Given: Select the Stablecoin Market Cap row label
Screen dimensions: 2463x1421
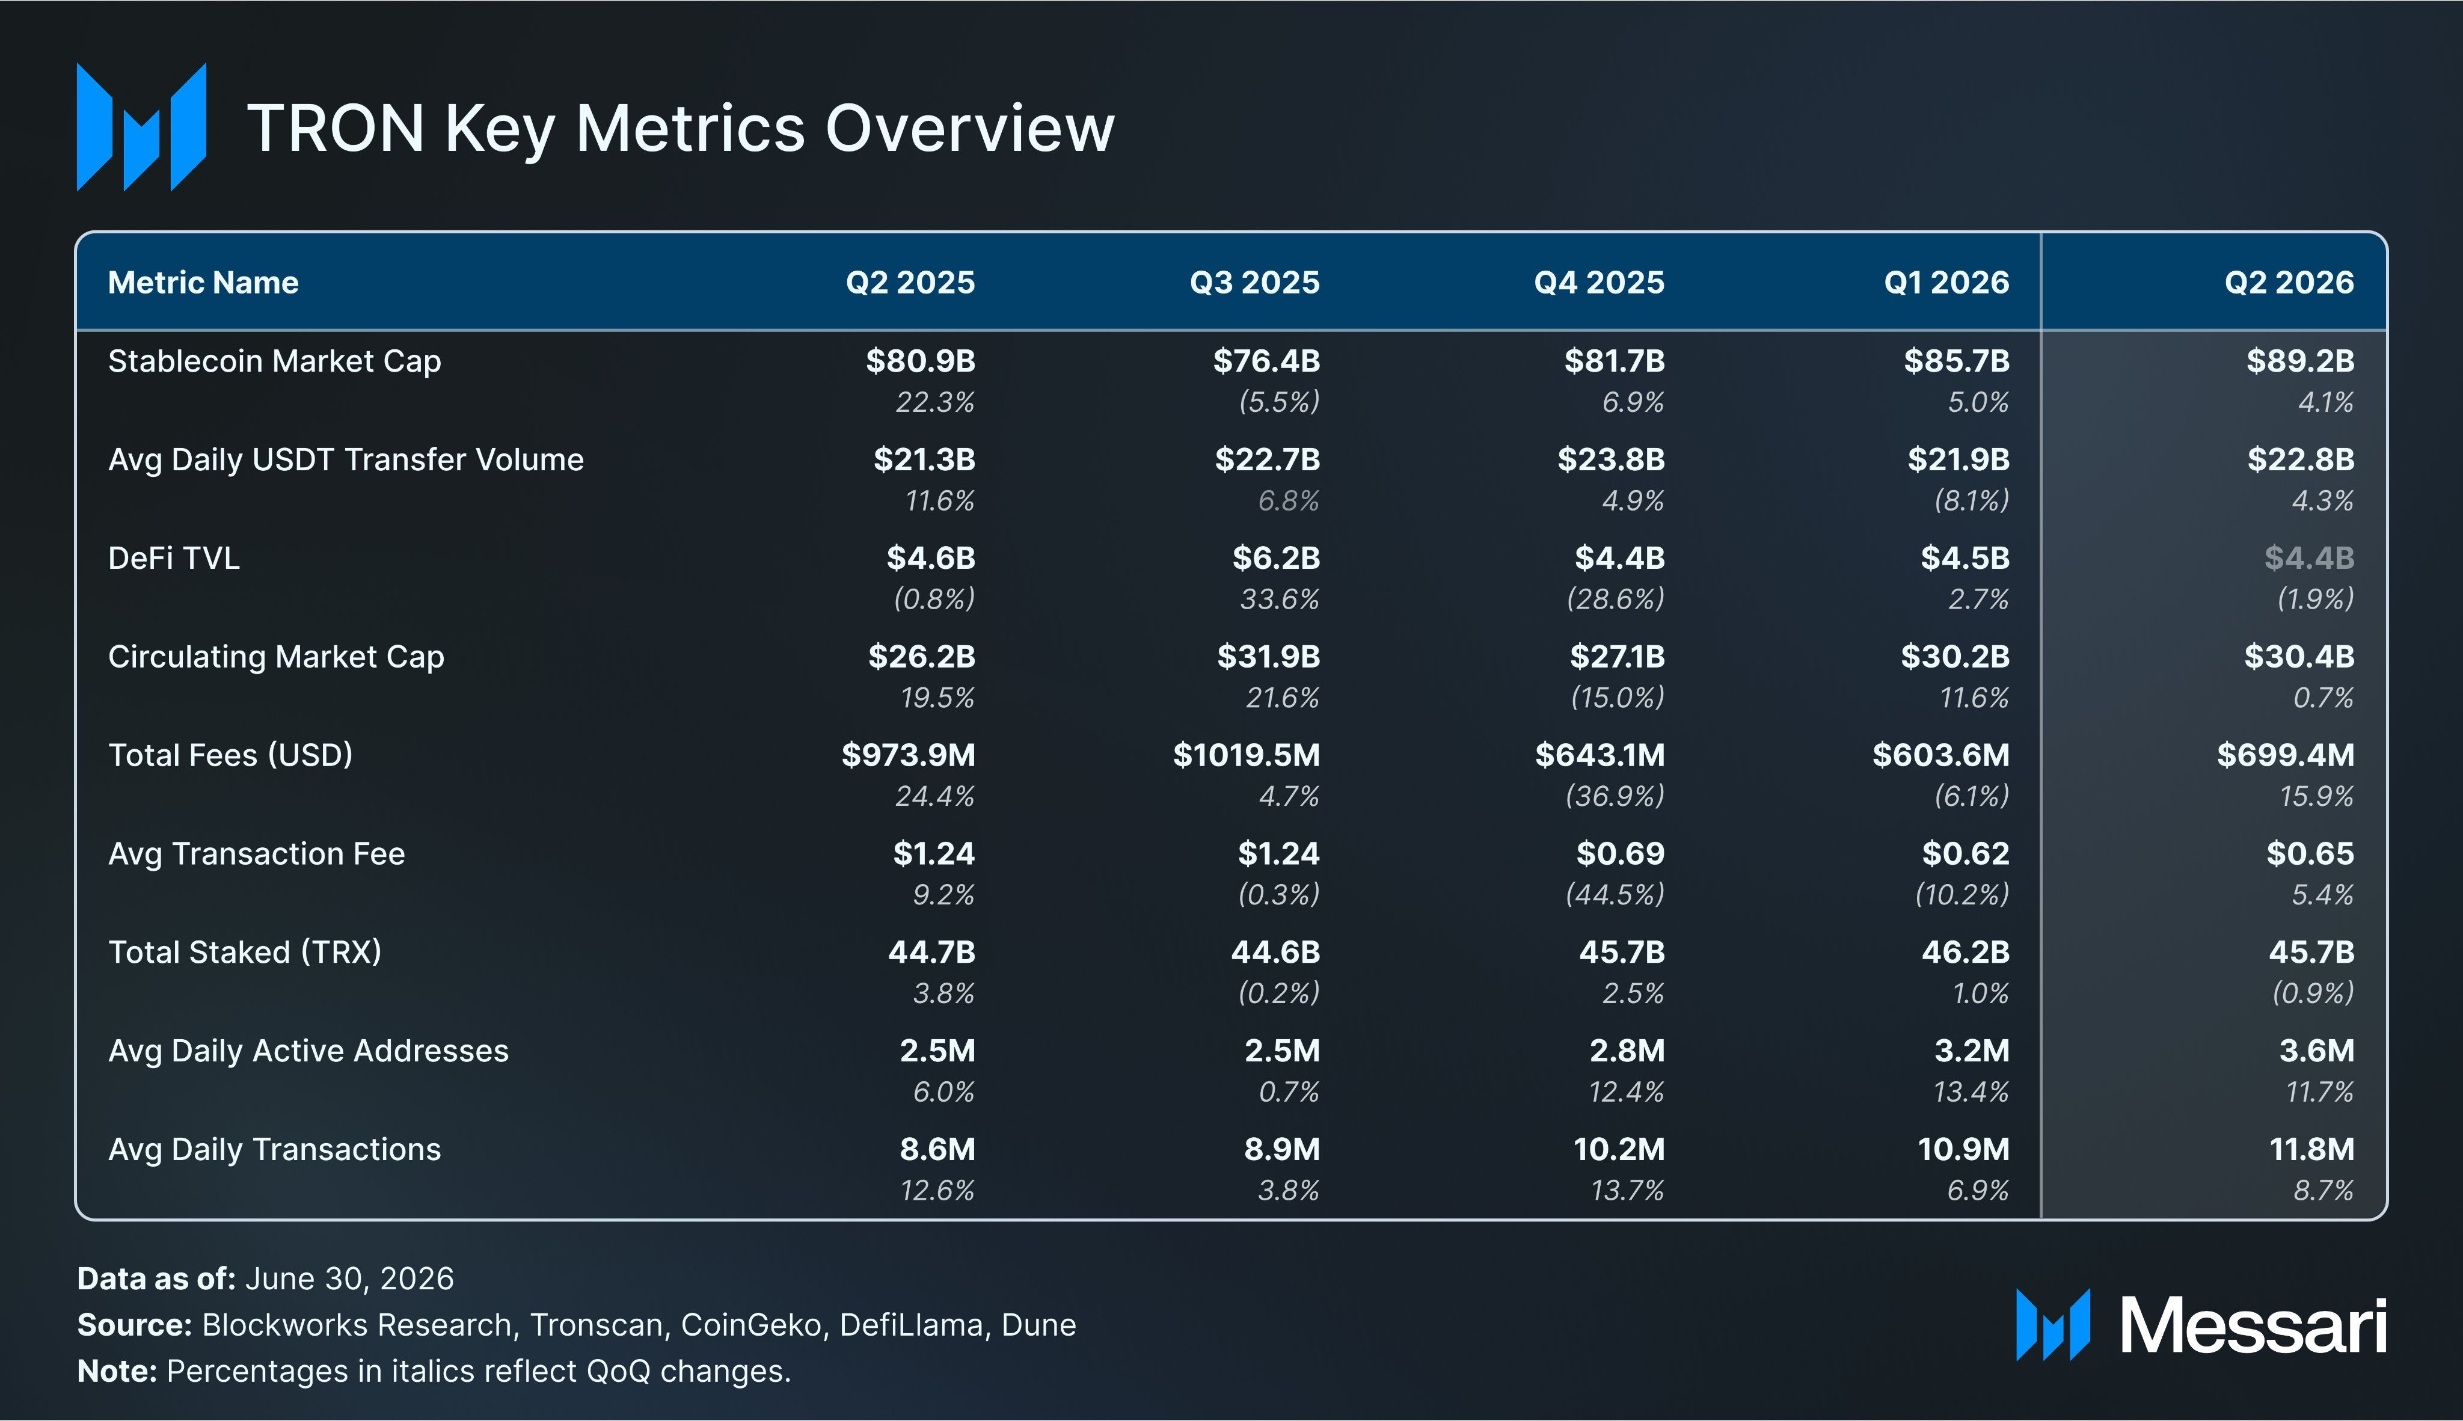Looking at the screenshot, I should (x=274, y=361).
